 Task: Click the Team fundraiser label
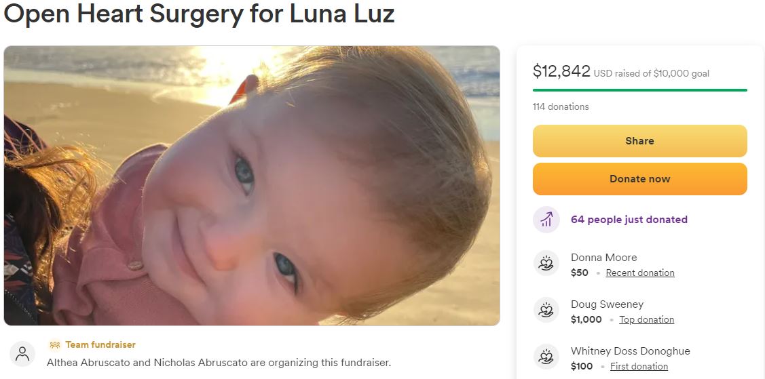[x=100, y=345]
